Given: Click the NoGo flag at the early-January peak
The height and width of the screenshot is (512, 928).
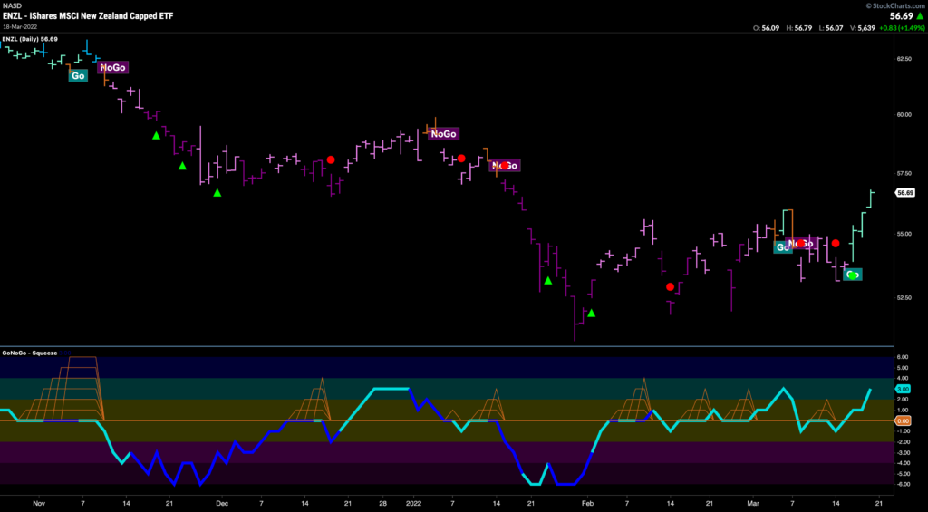Looking at the screenshot, I should [x=444, y=134].
